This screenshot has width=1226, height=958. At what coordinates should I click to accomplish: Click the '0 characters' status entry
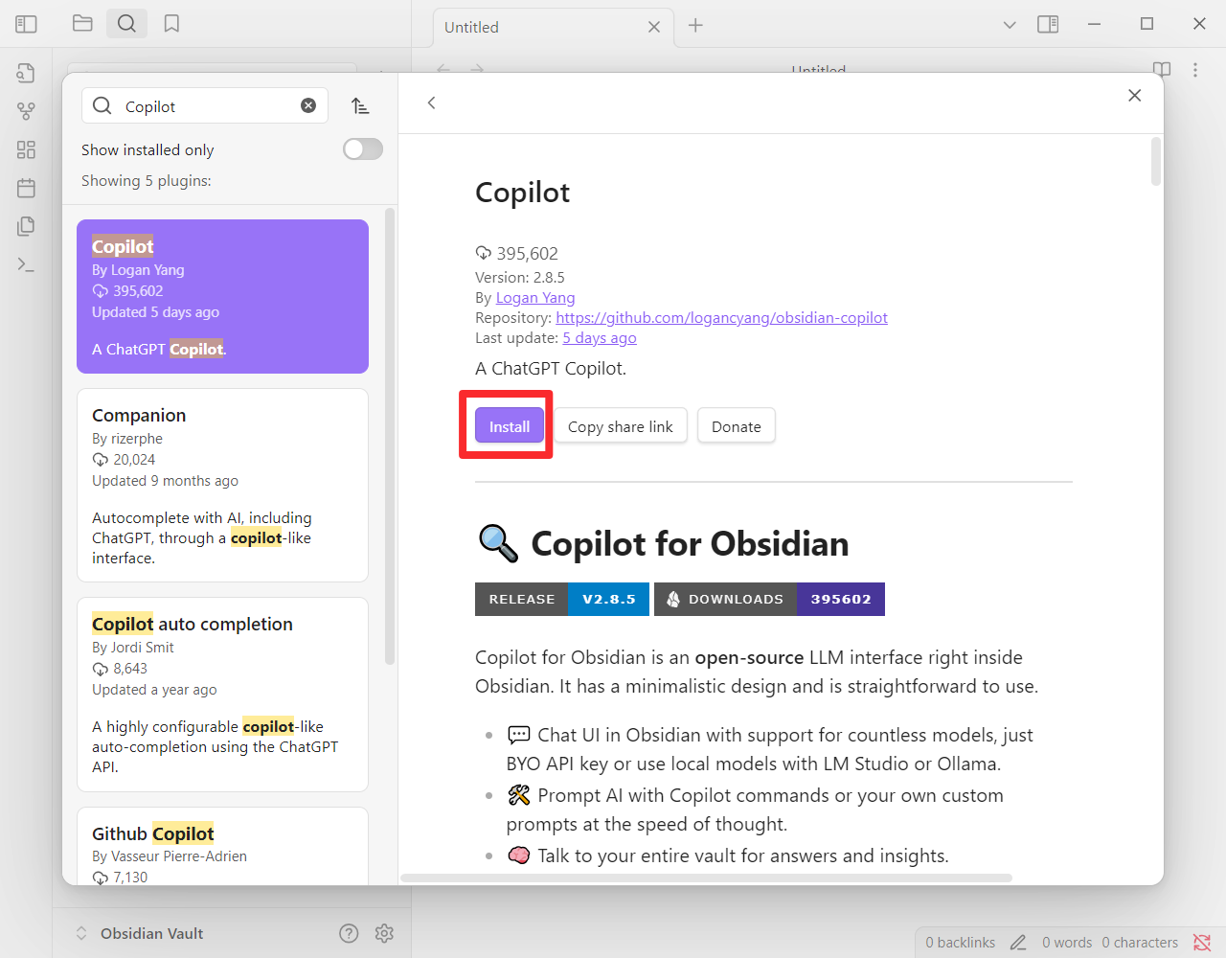click(1140, 943)
